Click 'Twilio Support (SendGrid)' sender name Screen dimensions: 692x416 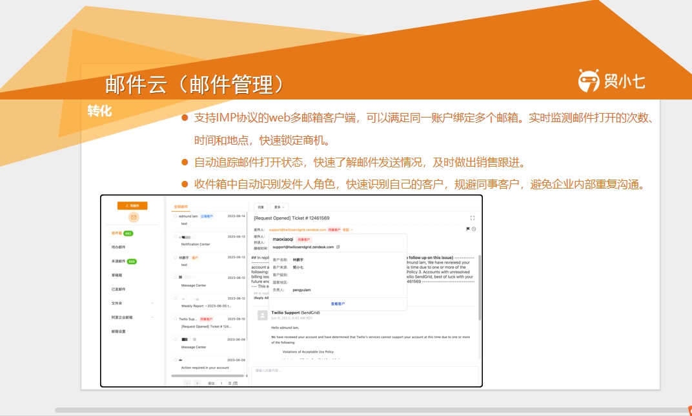tap(296, 313)
